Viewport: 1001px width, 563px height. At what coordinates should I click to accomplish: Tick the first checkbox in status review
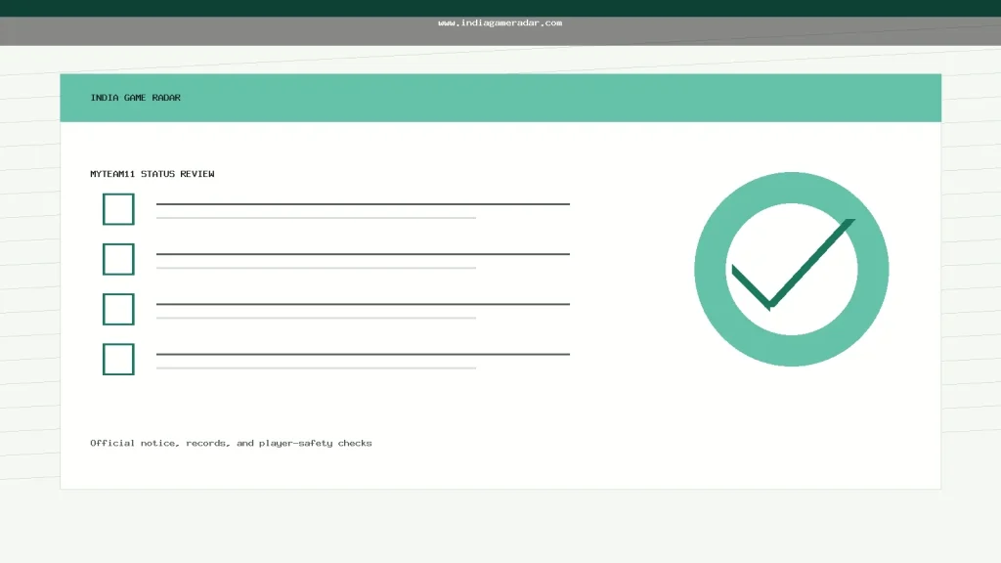tap(118, 209)
